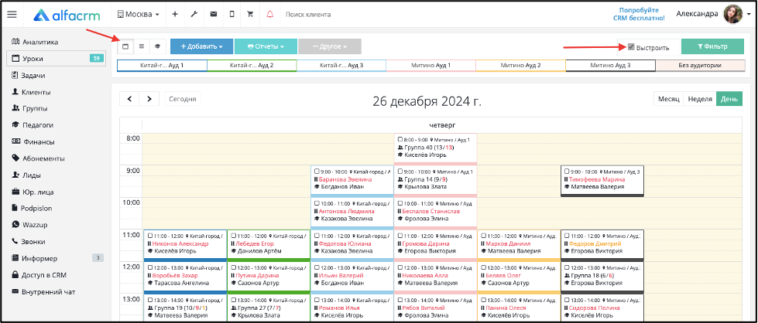Expand the Москва branch dropdown
This screenshot has height=323, width=758.
pos(139,15)
